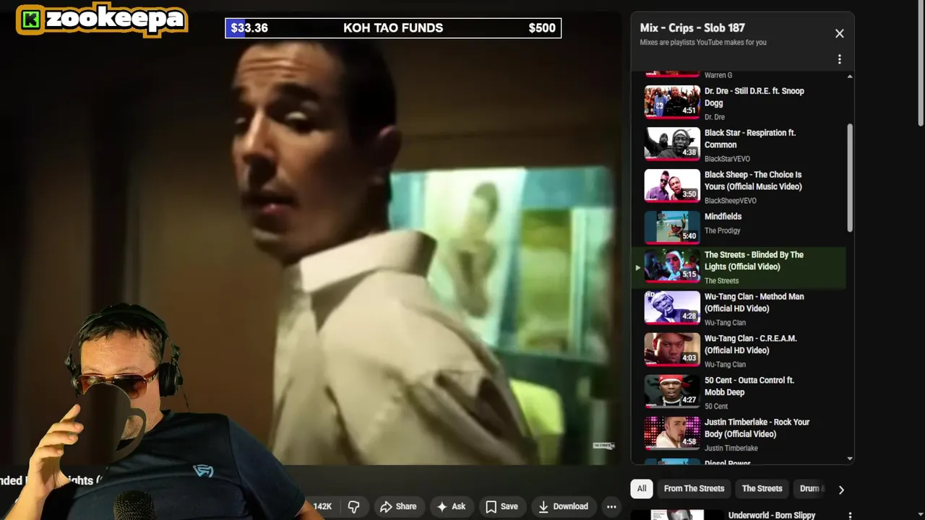Save video to a playlist
The width and height of the screenshot is (925, 520).
click(x=502, y=506)
